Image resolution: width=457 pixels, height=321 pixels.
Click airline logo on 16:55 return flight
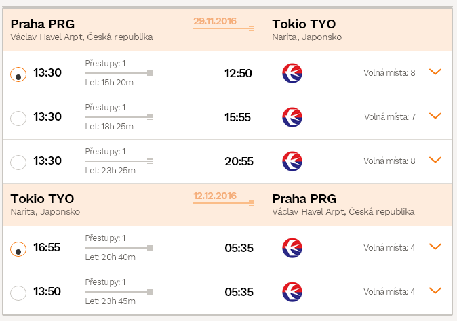pos(292,248)
